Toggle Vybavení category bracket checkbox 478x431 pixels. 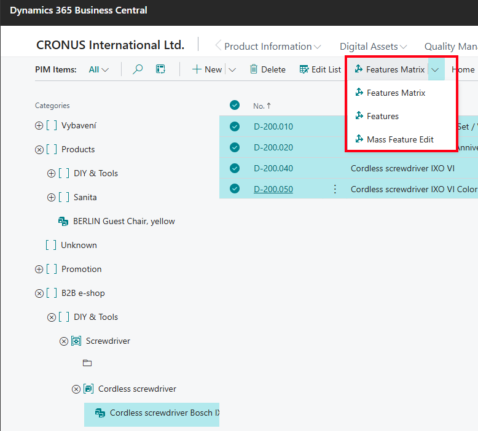[x=52, y=125]
